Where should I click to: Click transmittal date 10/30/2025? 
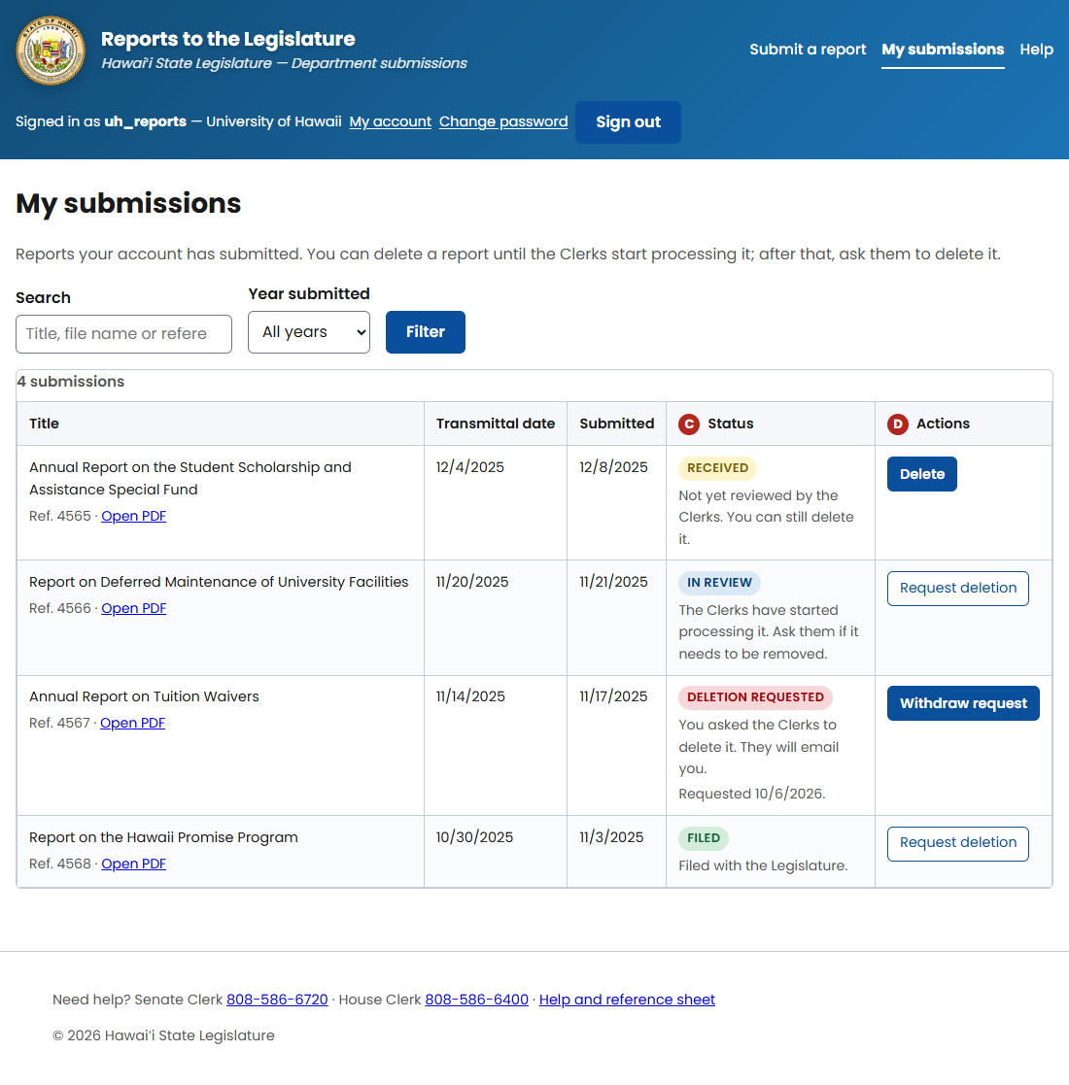pos(474,837)
